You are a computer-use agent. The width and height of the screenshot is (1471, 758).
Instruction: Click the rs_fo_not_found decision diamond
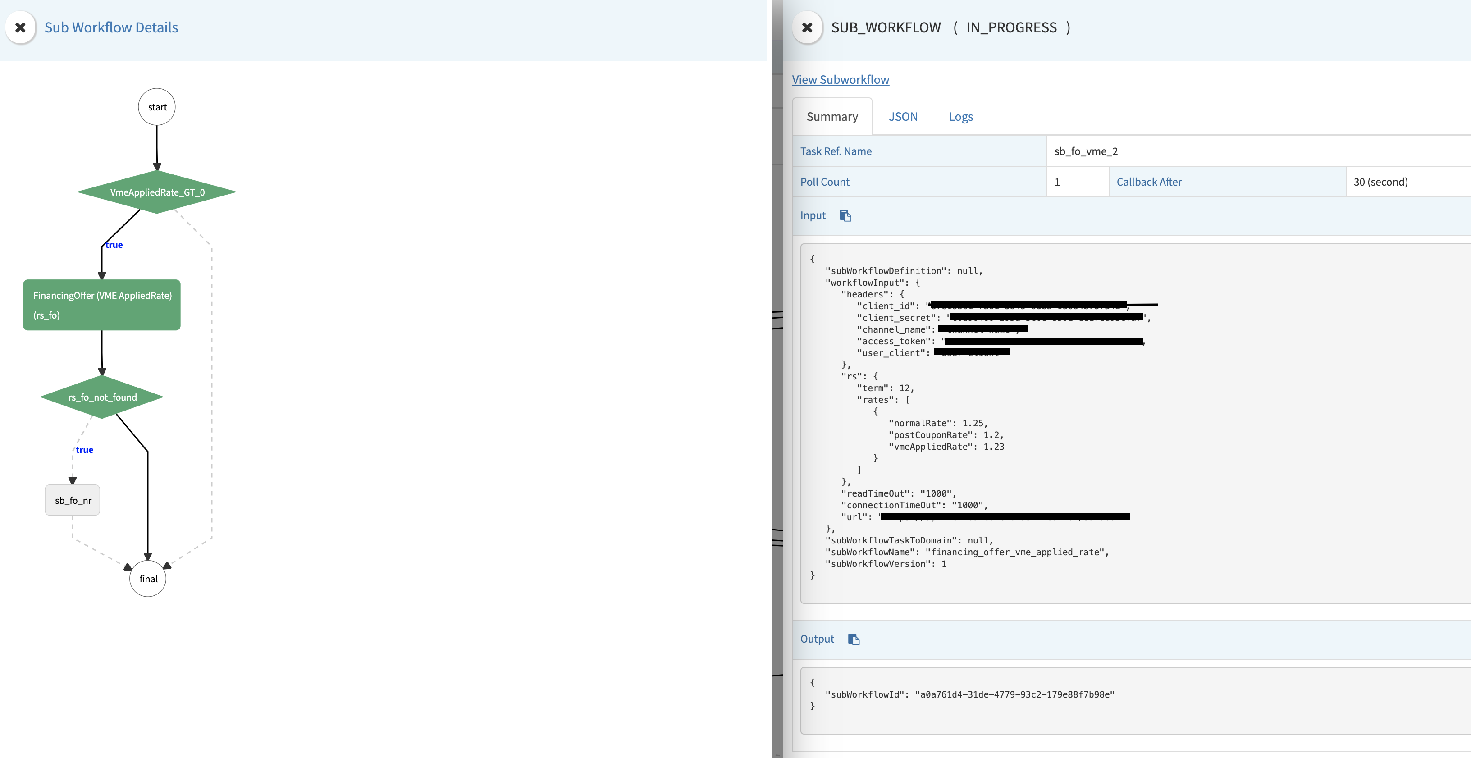102,397
